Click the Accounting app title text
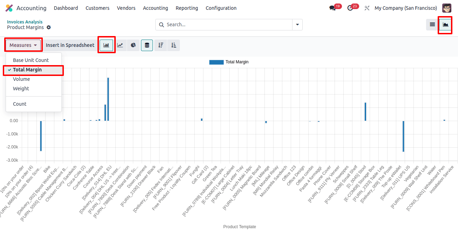Image resolution: width=458 pixels, height=231 pixels. click(31, 8)
